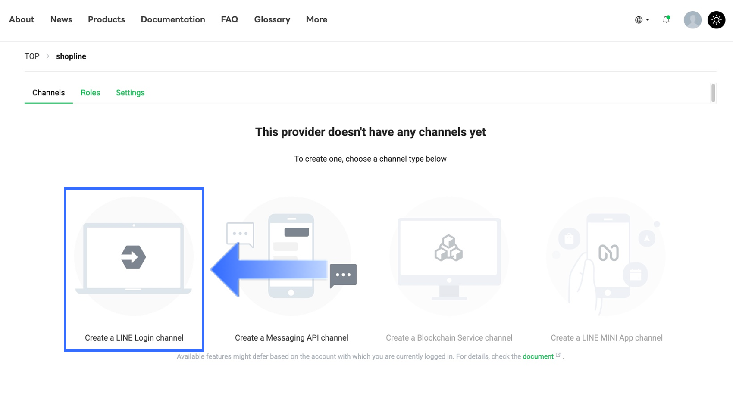Open the About menu
The height and width of the screenshot is (400, 733).
click(x=22, y=19)
